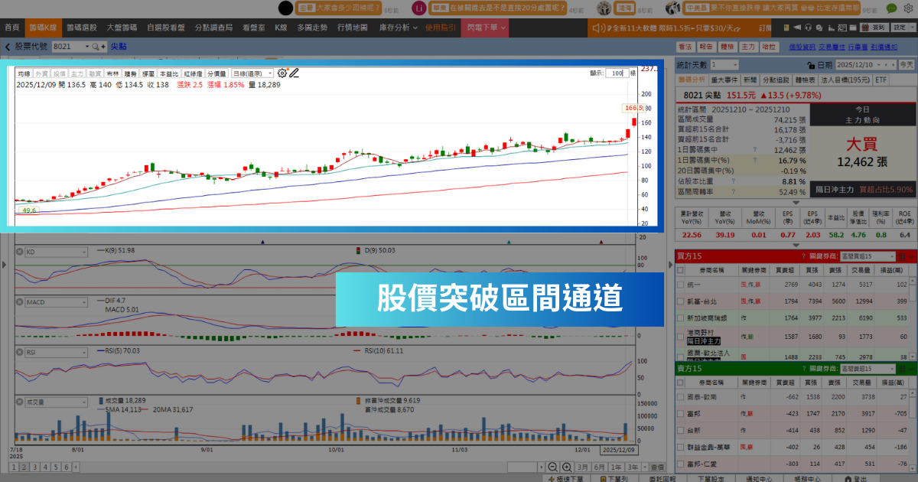Click the 3月 range button
The width and height of the screenshot is (918, 482).
point(583,467)
